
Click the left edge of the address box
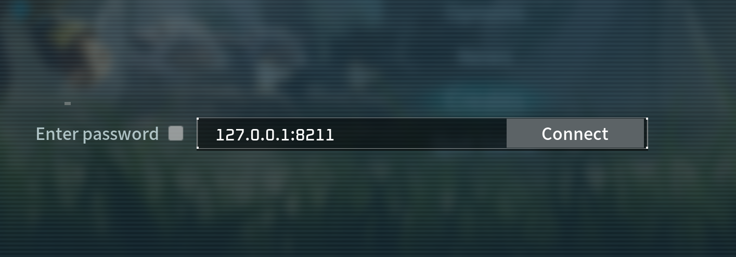198,134
